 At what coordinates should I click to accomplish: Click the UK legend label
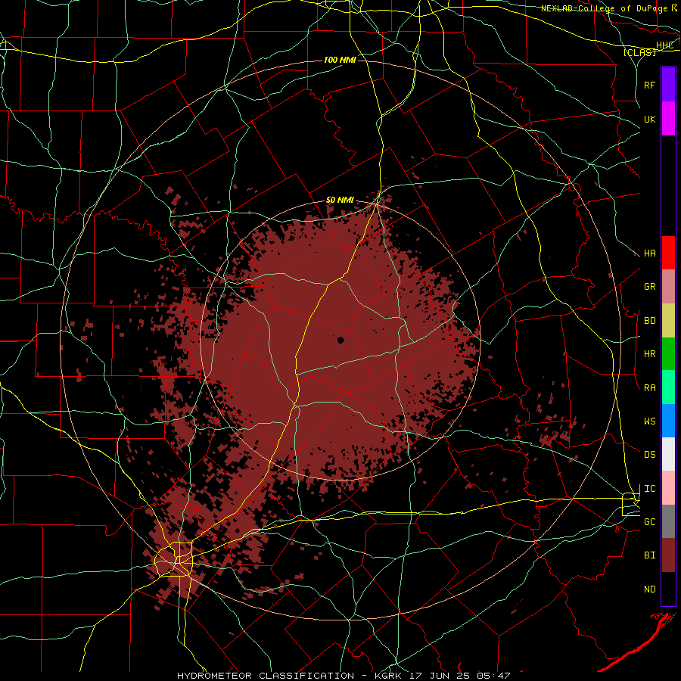pyautogui.click(x=650, y=119)
